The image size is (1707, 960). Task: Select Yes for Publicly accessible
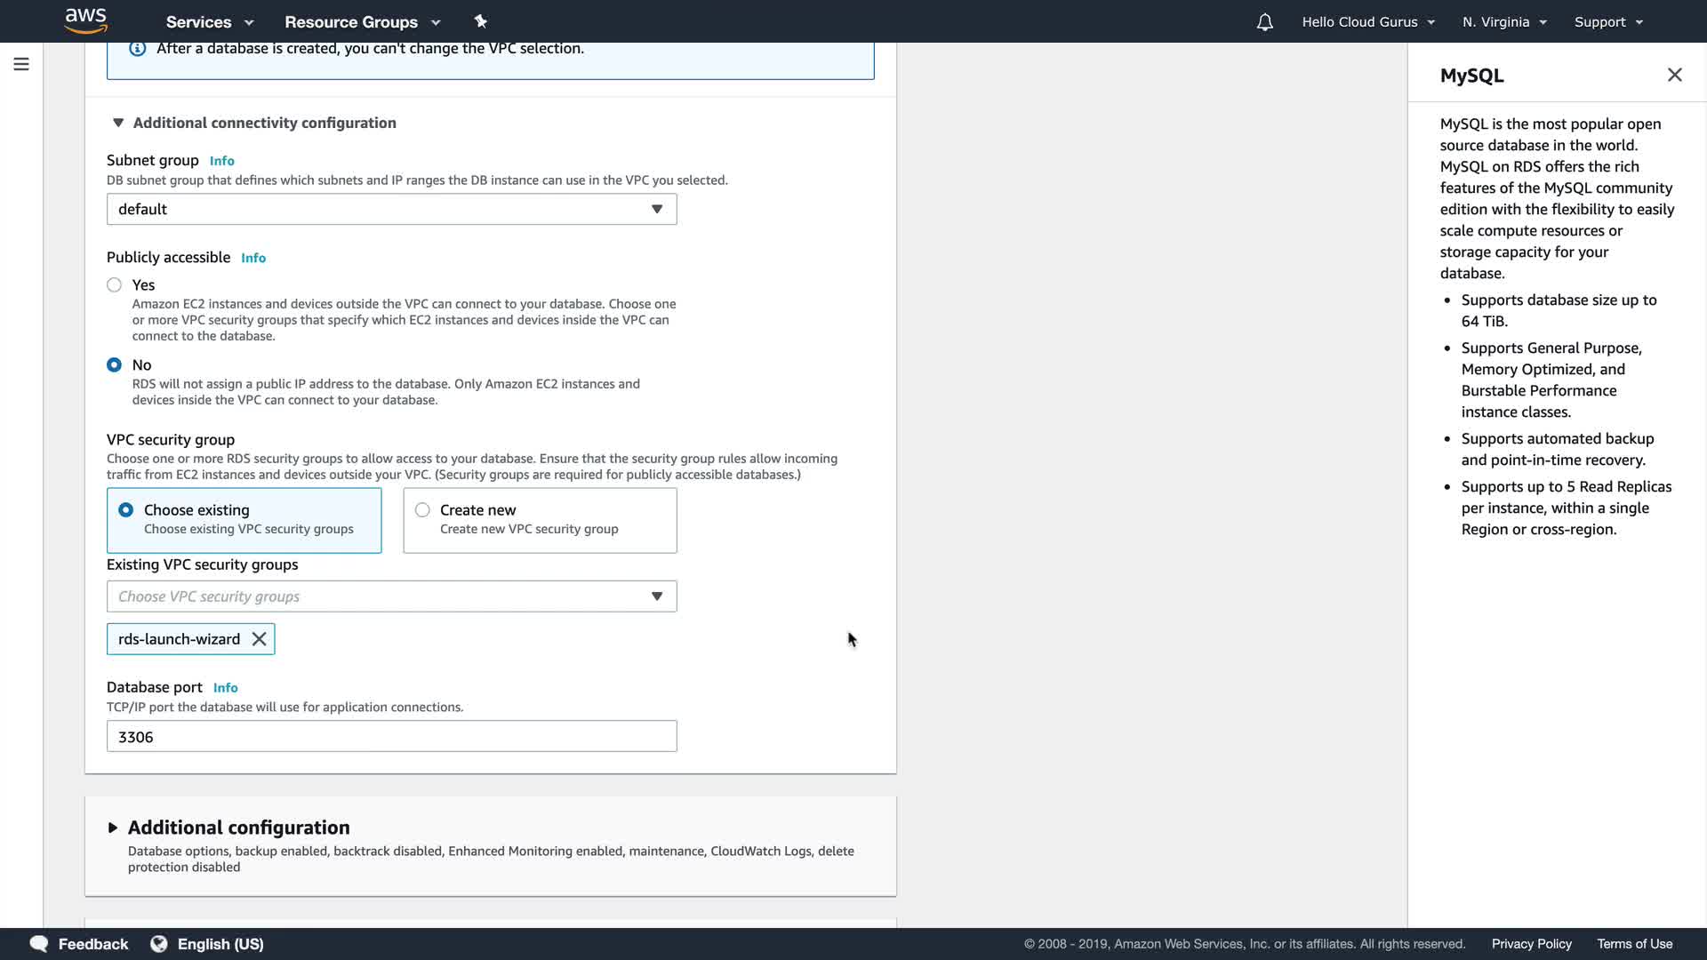pyautogui.click(x=114, y=285)
